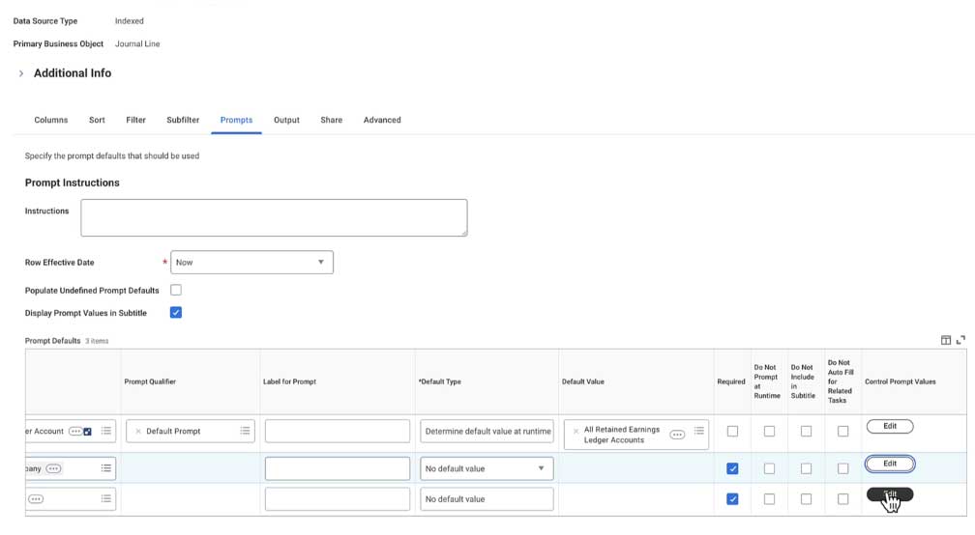Remove All Retained Earnings Ledger Accounts value
975x535 pixels.
coord(575,431)
